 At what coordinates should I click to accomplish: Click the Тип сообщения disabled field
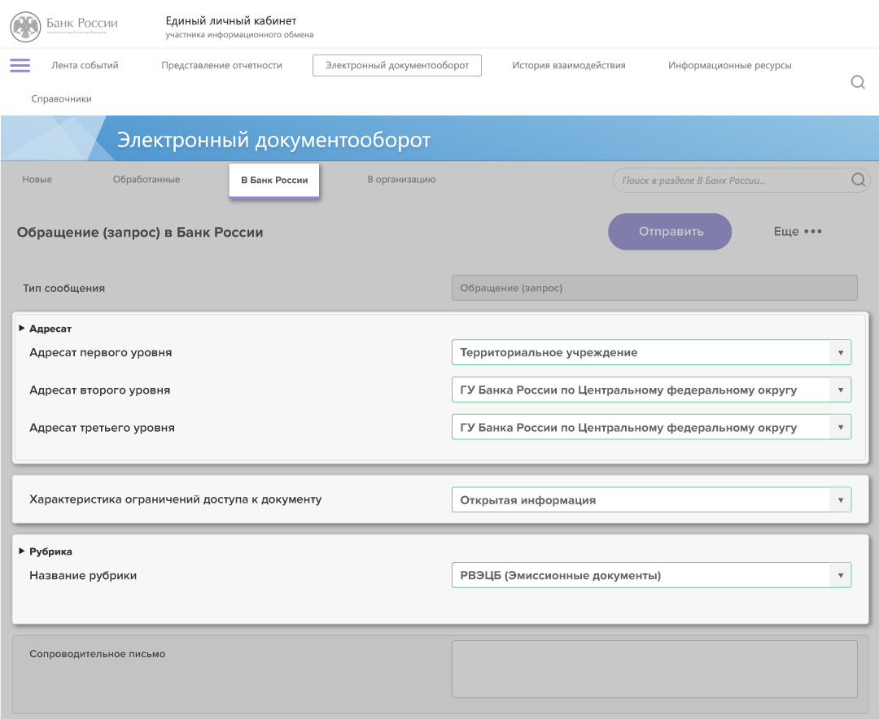[x=654, y=288]
